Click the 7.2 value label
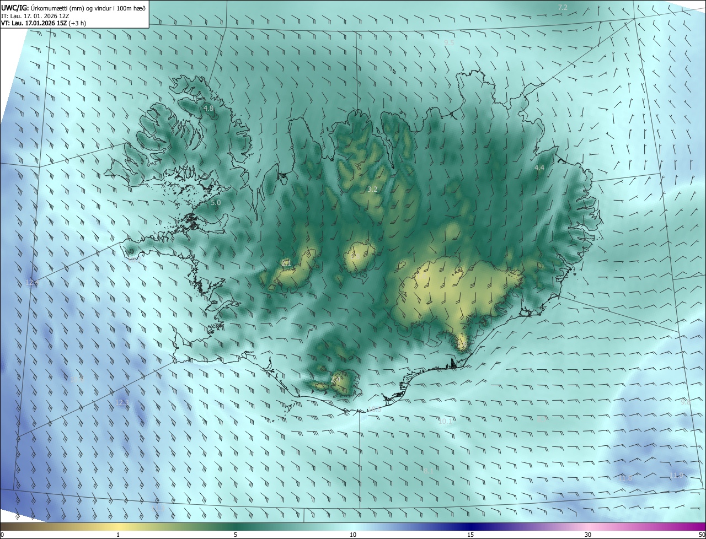Image resolution: width=706 pixels, height=539 pixels. (x=563, y=8)
